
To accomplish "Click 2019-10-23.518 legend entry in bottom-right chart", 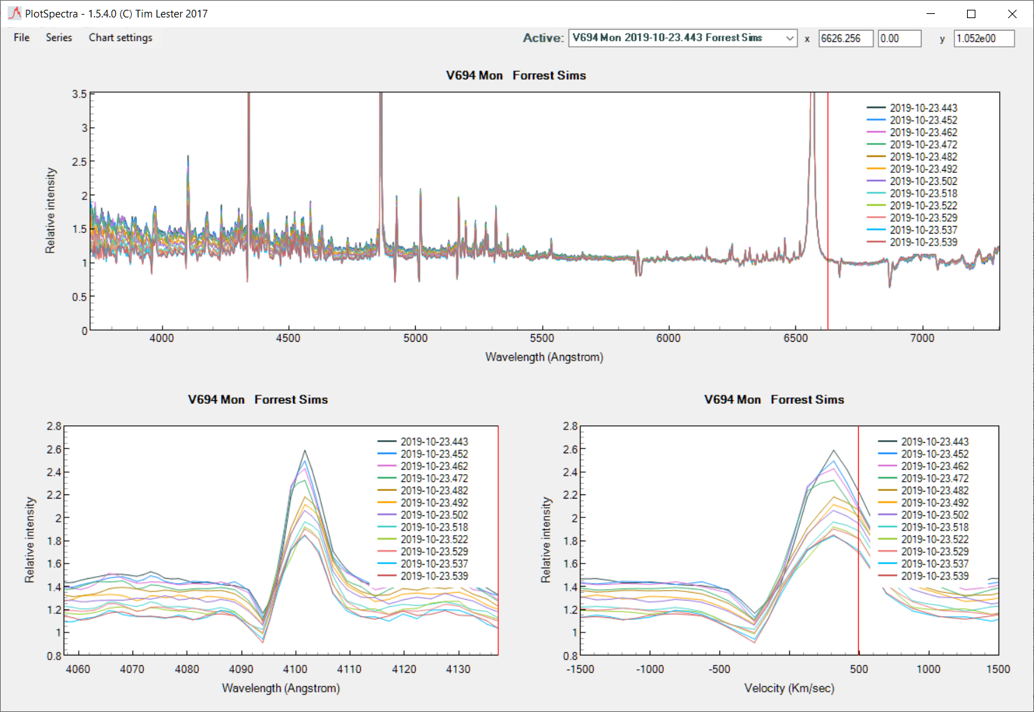I will pyautogui.click(x=934, y=527).
